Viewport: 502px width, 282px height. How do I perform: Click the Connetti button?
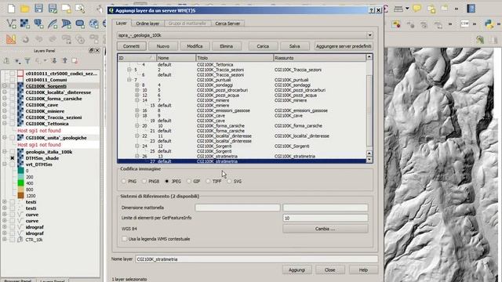point(131,46)
